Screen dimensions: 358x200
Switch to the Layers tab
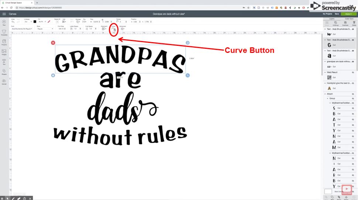pos(332,19)
